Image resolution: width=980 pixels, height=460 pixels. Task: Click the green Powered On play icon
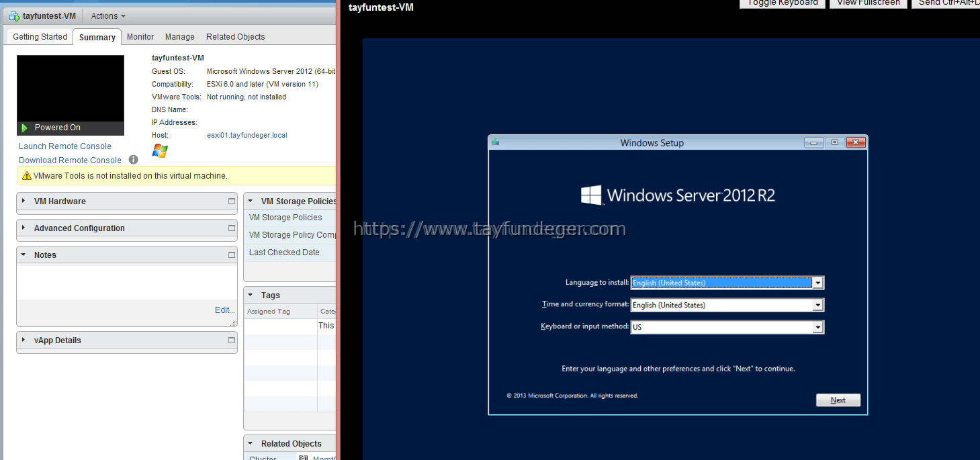tap(25, 128)
